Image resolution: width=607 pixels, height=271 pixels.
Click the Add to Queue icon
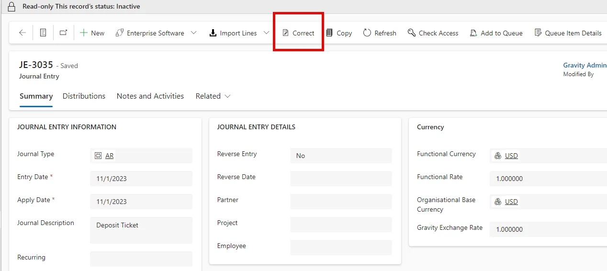(x=473, y=33)
